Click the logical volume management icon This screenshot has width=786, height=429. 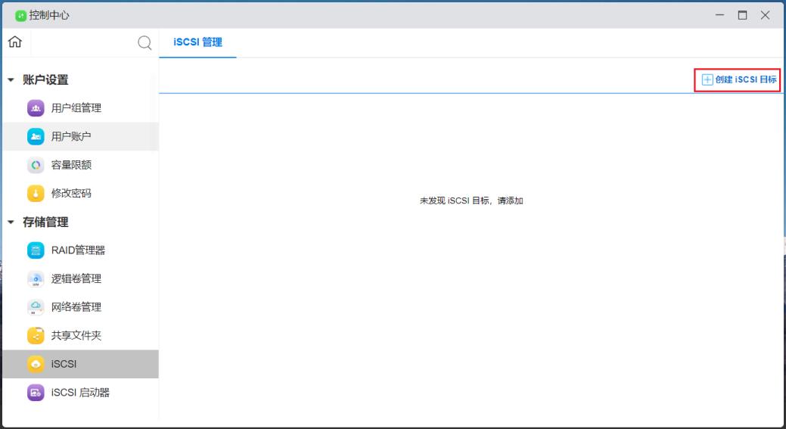click(x=36, y=279)
